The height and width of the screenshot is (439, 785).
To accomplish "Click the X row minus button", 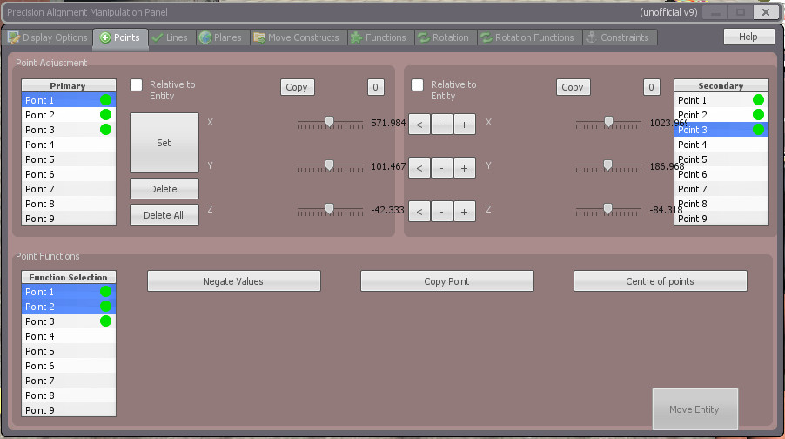I will point(441,125).
